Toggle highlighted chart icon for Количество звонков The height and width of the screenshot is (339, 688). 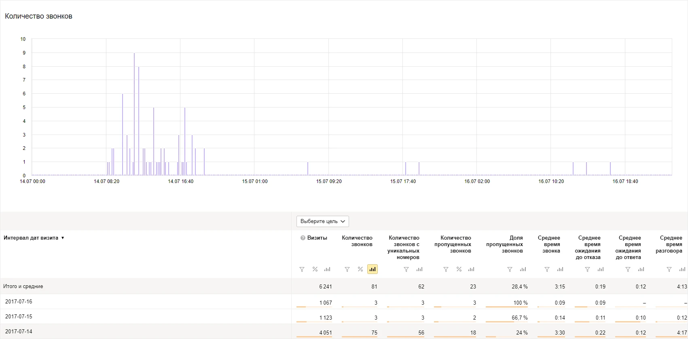pyautogui.click(x=373, y=269)
